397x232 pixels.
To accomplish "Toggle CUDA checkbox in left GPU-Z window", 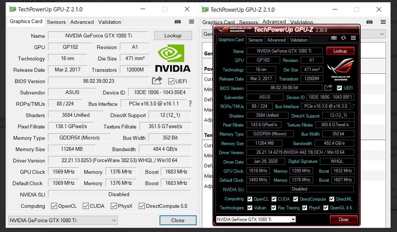I will (x=85, y=206).
